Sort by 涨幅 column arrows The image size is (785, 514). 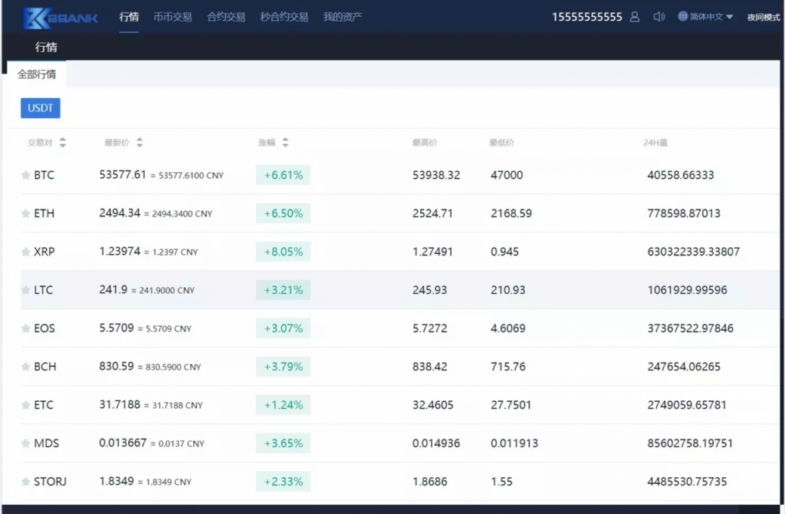285,143
